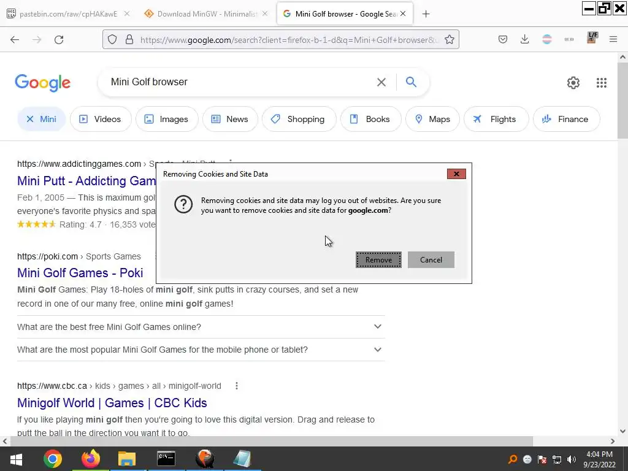Image resolution: width=628 pixels, height=471 pixels.
Task: Open File Explorer from the taskbar
Action: [127, 459]
